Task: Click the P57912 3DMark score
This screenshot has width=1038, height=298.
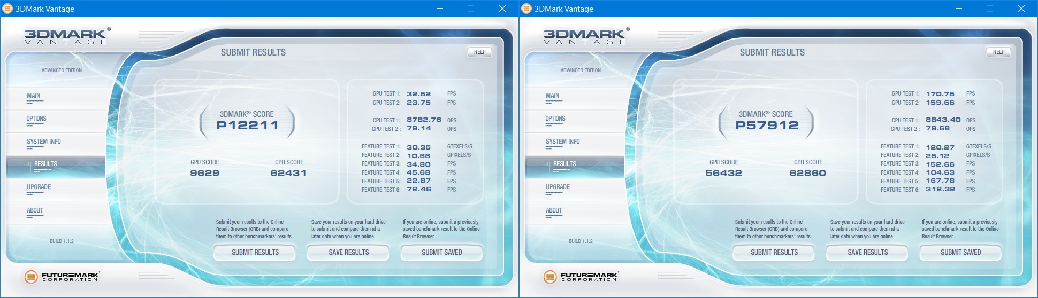Action: point(767,125)
